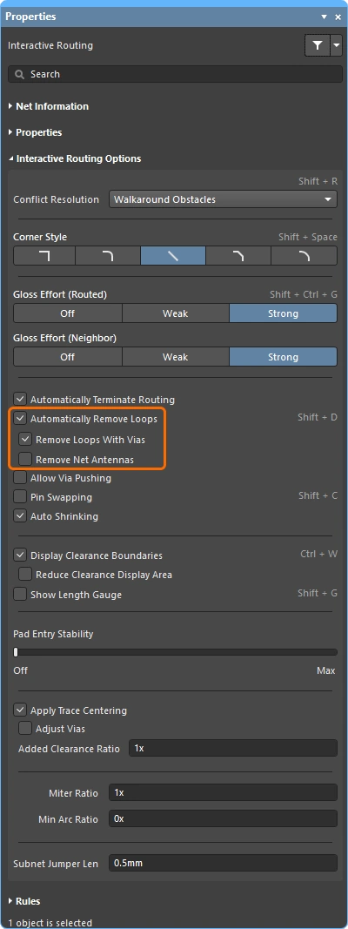Viewport: 348px width, 929px height.
Task: Click the Subnet Jumper Len field
Action: click(223, 863)
